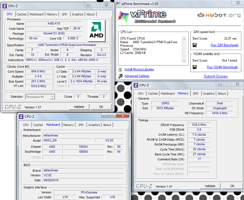Close the Mainboard CPU-Z window
This screenshot has height=200, width=244.
(123, 115)
